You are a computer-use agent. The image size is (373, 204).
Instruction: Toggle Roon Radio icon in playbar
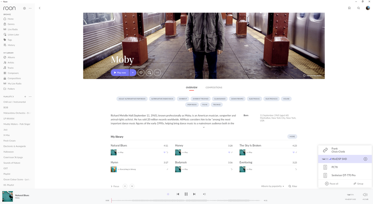(168, 194)
